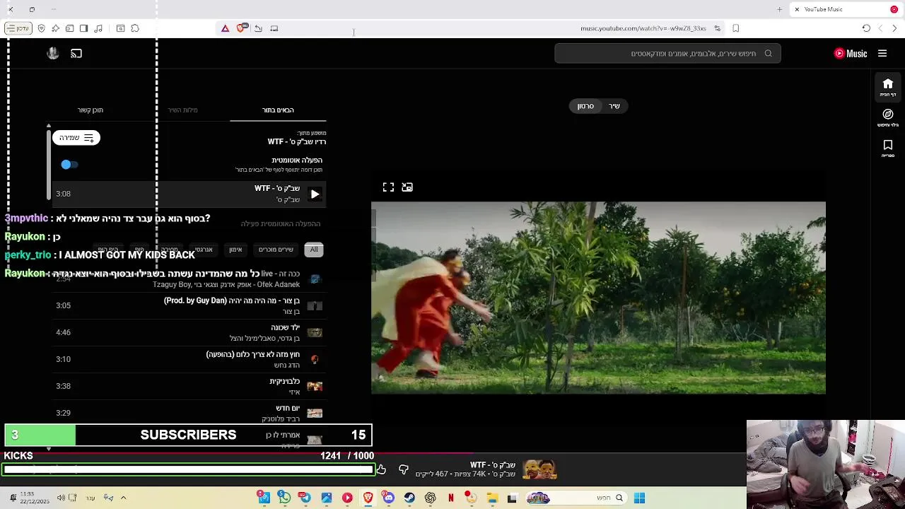Click the YouTube Music search field

[668, 54]
